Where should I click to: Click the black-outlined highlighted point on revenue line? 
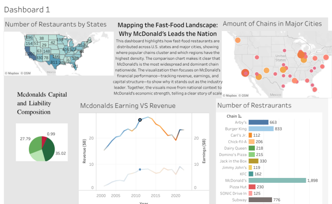coord(140,120)
